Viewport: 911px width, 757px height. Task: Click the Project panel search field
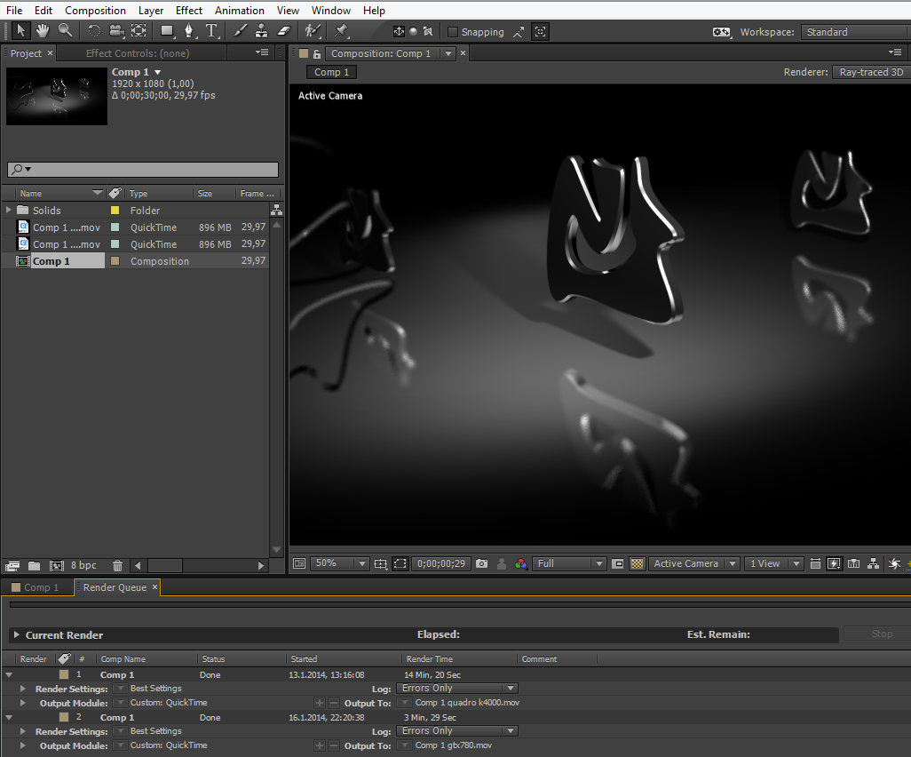click(x=143, y=169)
